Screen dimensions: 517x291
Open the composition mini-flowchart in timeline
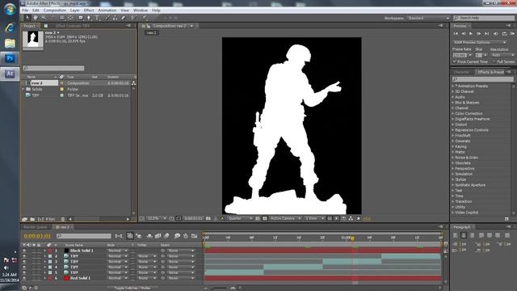click(119, 236)
